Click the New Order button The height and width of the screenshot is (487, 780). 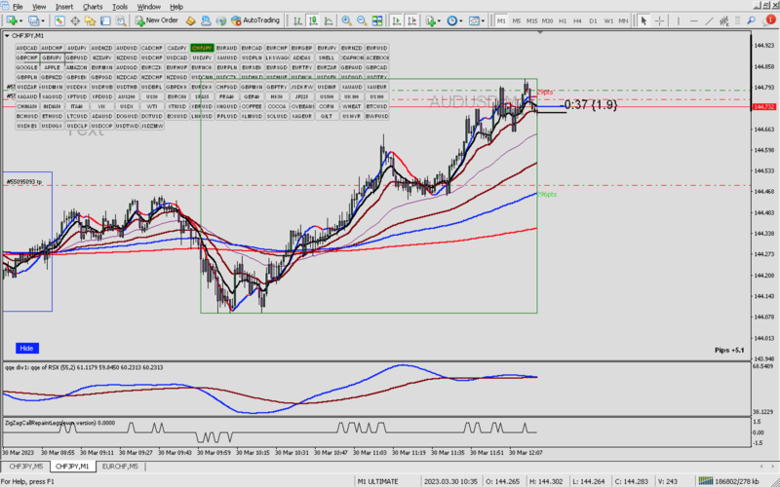157,20
